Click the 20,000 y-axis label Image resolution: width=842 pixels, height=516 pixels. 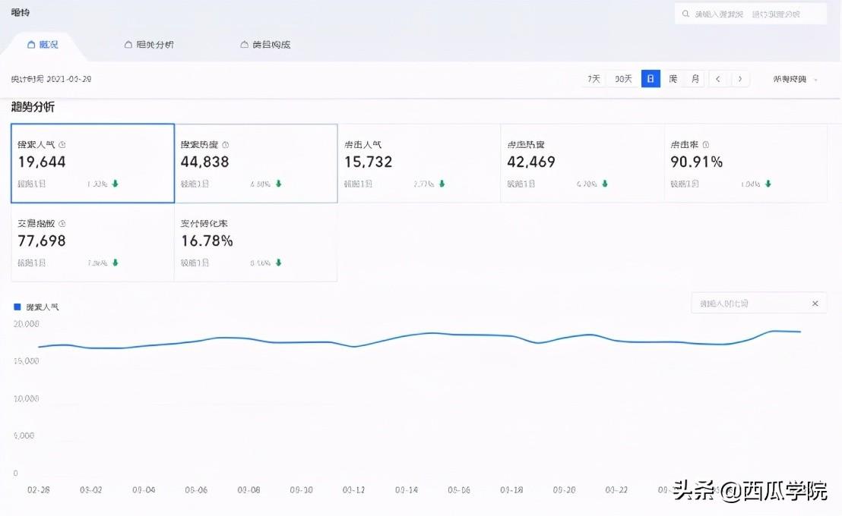pos(27,324)
